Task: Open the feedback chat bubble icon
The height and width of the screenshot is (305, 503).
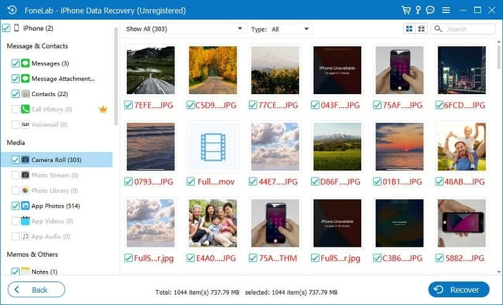Action: click(430, 10)
